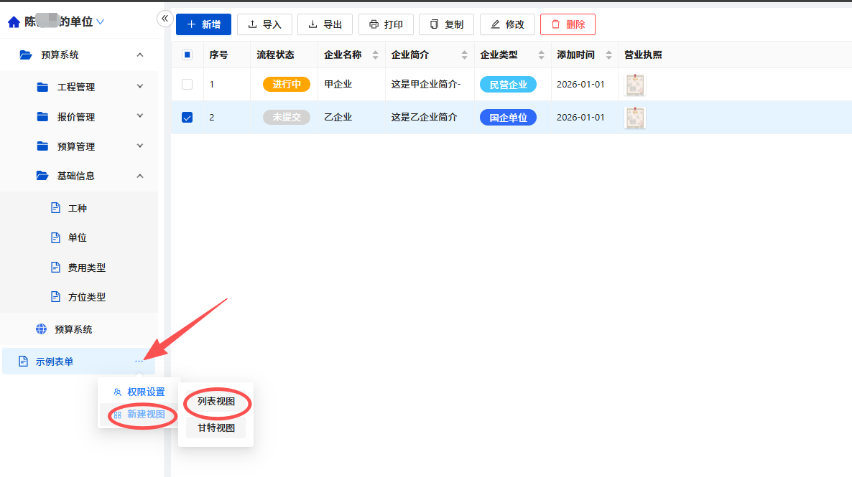Click the 民营企业 colored tag
Screen dimensions: 852x477
(x=508, y=85)
